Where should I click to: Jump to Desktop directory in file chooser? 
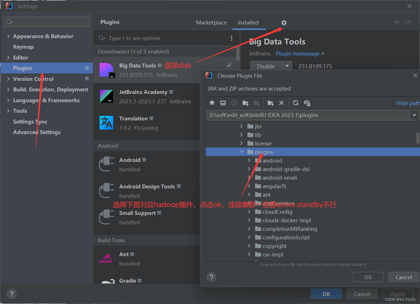(x=223, y=103)
